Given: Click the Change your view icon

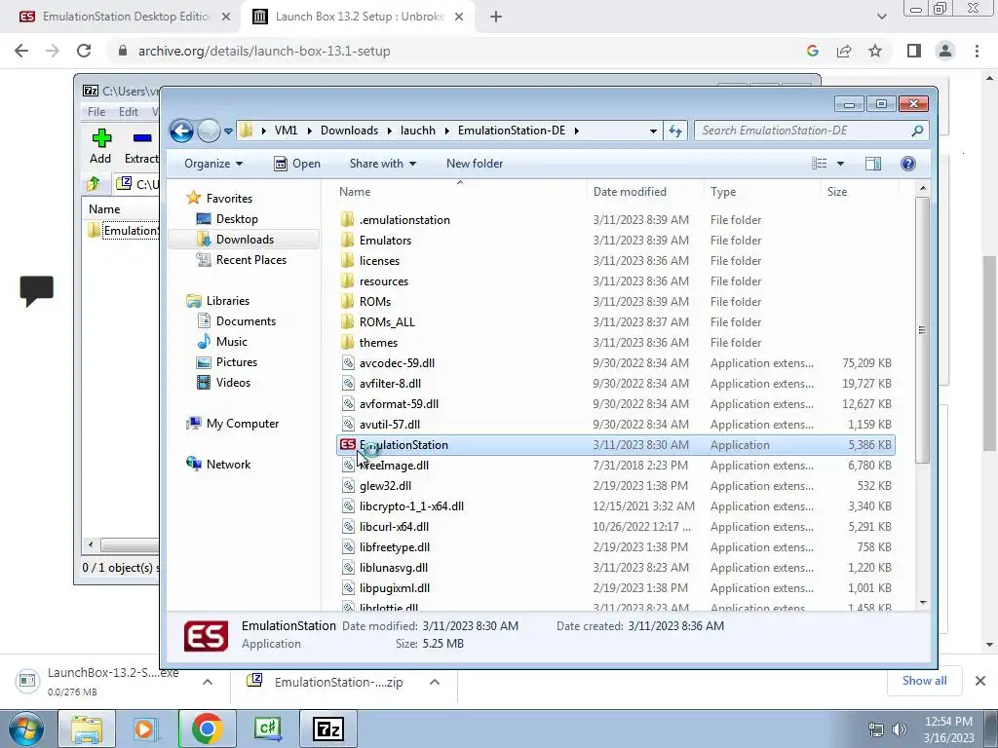Looking at the screenshot, I should click(x=819, y=164).
